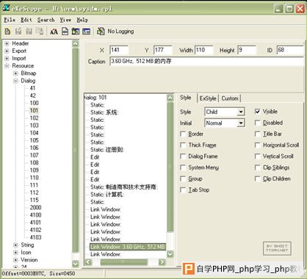
Task: Click the green picture export icon
Action: coord(76,32)
